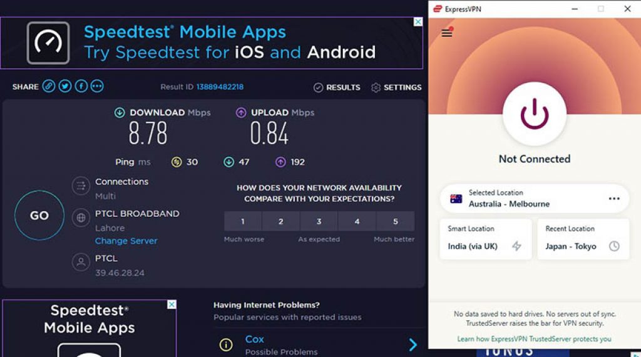The image size is (641, 357).
Task: Rate network availability as 1
Action: (x=243, y=221)
